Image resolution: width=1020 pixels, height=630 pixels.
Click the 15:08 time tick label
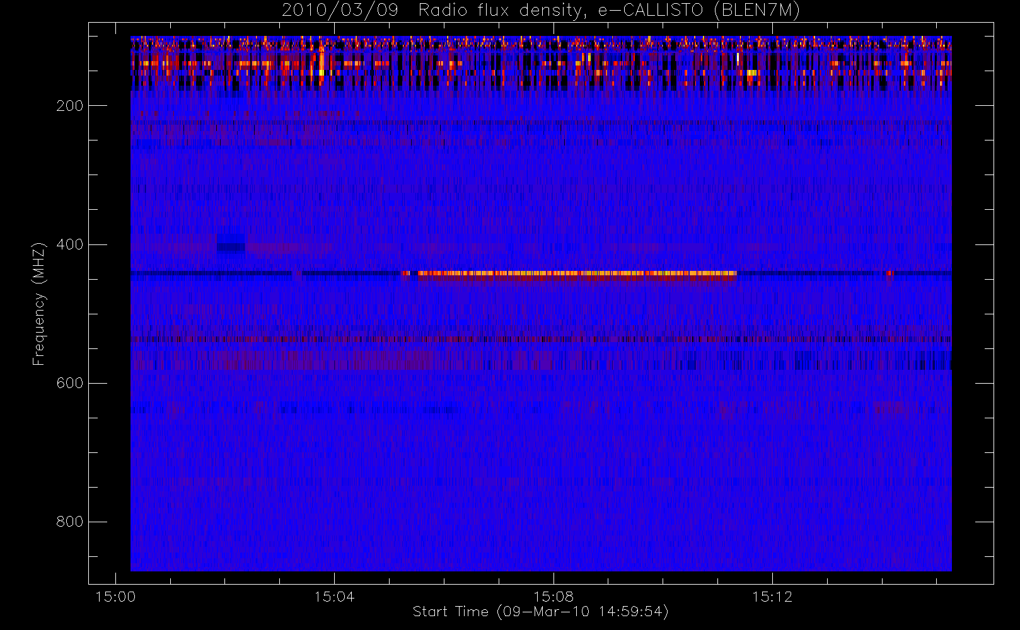tap(553, 597)
